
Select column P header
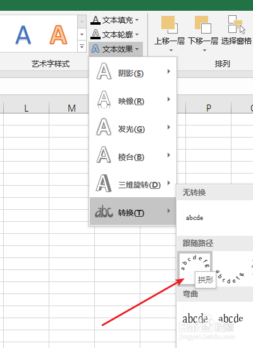click(x=208, y=108)
